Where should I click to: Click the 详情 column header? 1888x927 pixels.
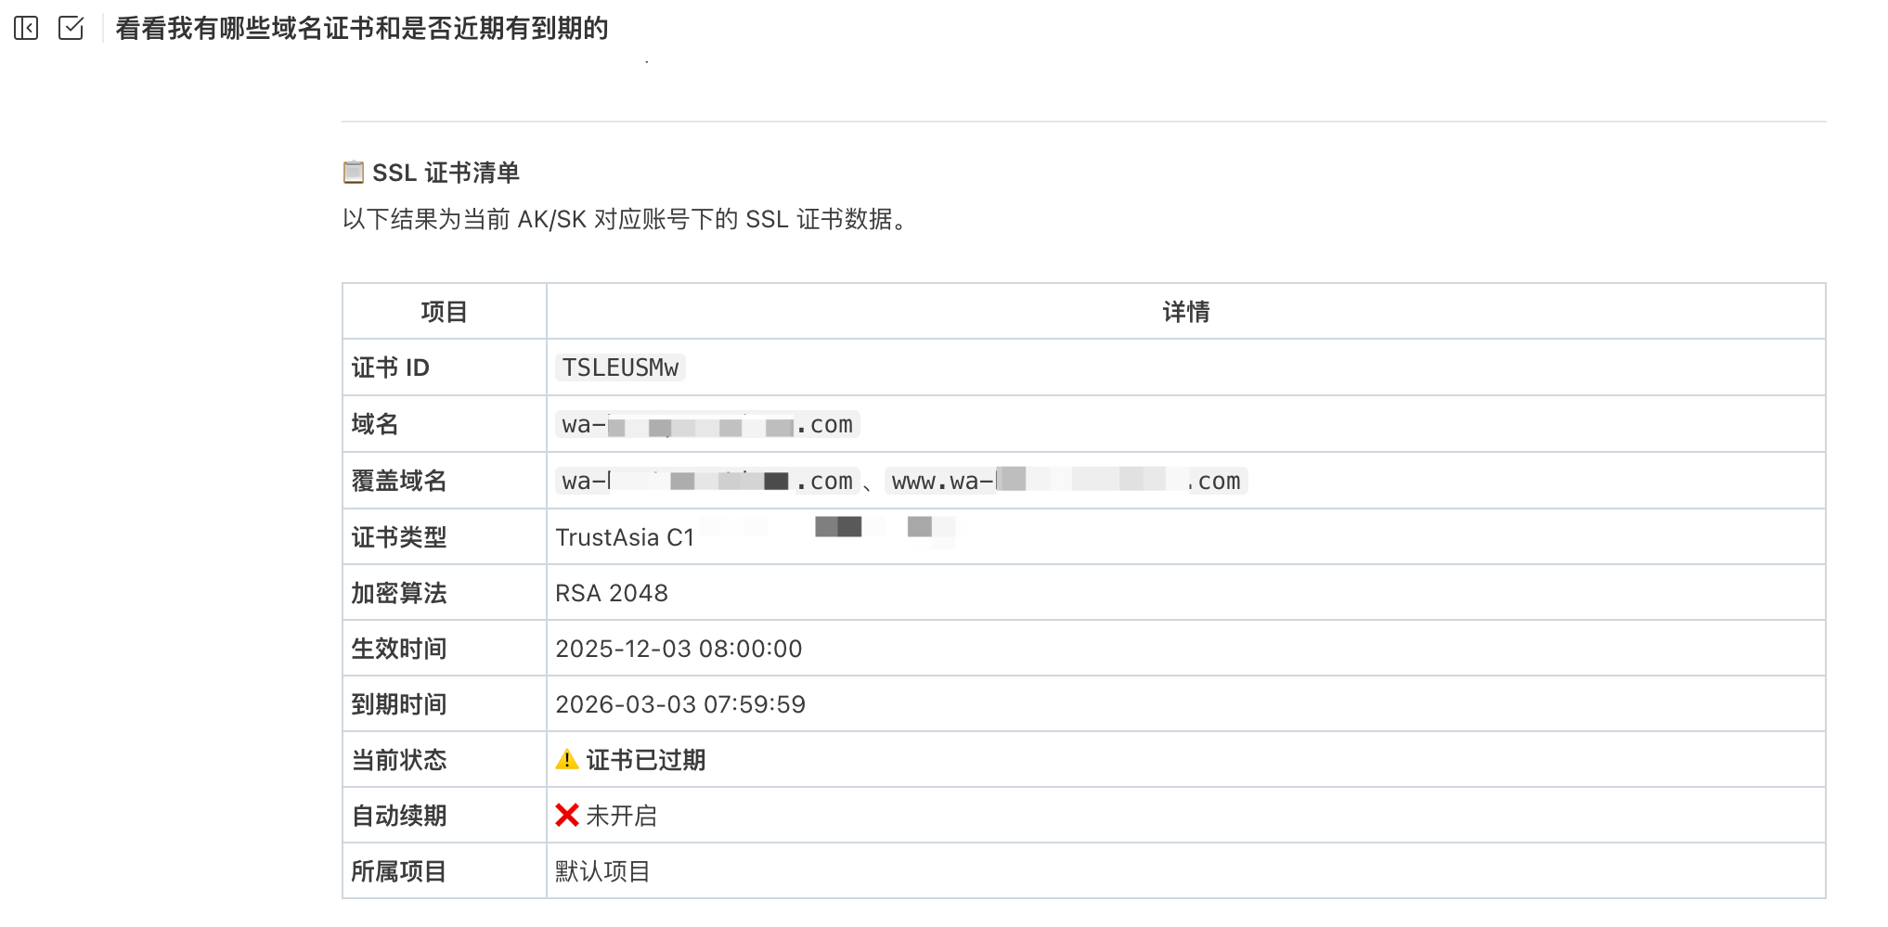[x=1186, y=312]
